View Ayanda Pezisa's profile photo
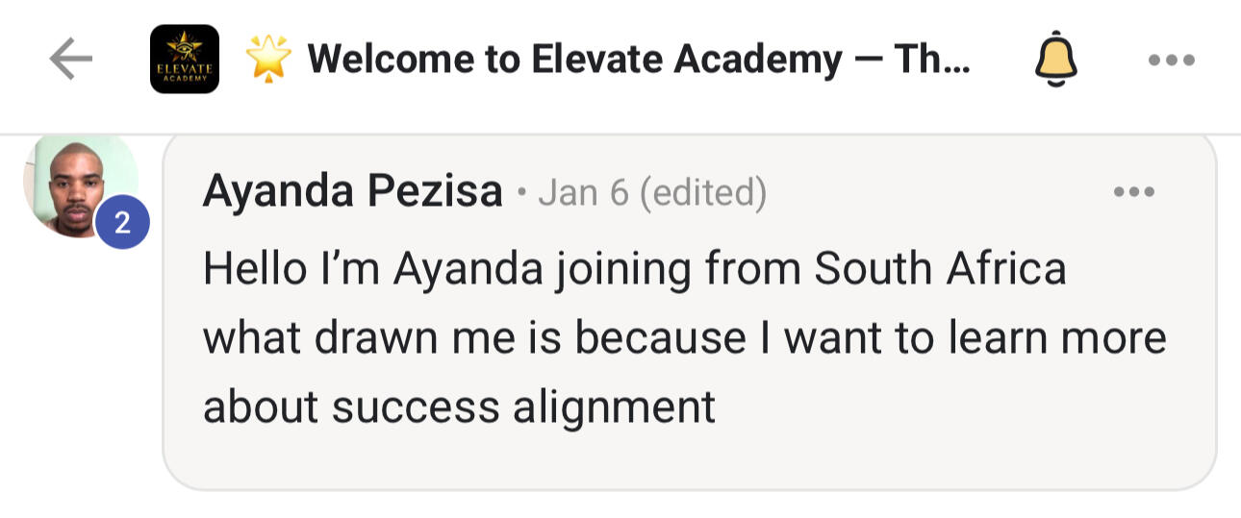This screenshot has width=1241, height=518. [x=77, y=185]
